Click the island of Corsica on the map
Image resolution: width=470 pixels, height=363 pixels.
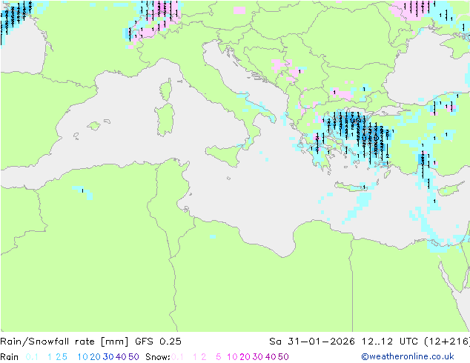pos(166,90)
